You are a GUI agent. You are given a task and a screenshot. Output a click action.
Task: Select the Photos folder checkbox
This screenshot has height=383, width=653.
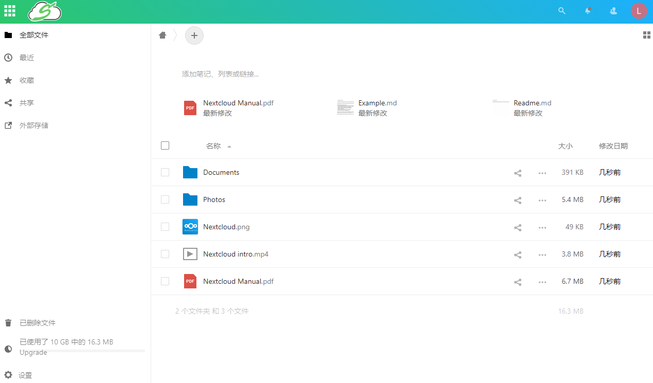click(165, 199)
